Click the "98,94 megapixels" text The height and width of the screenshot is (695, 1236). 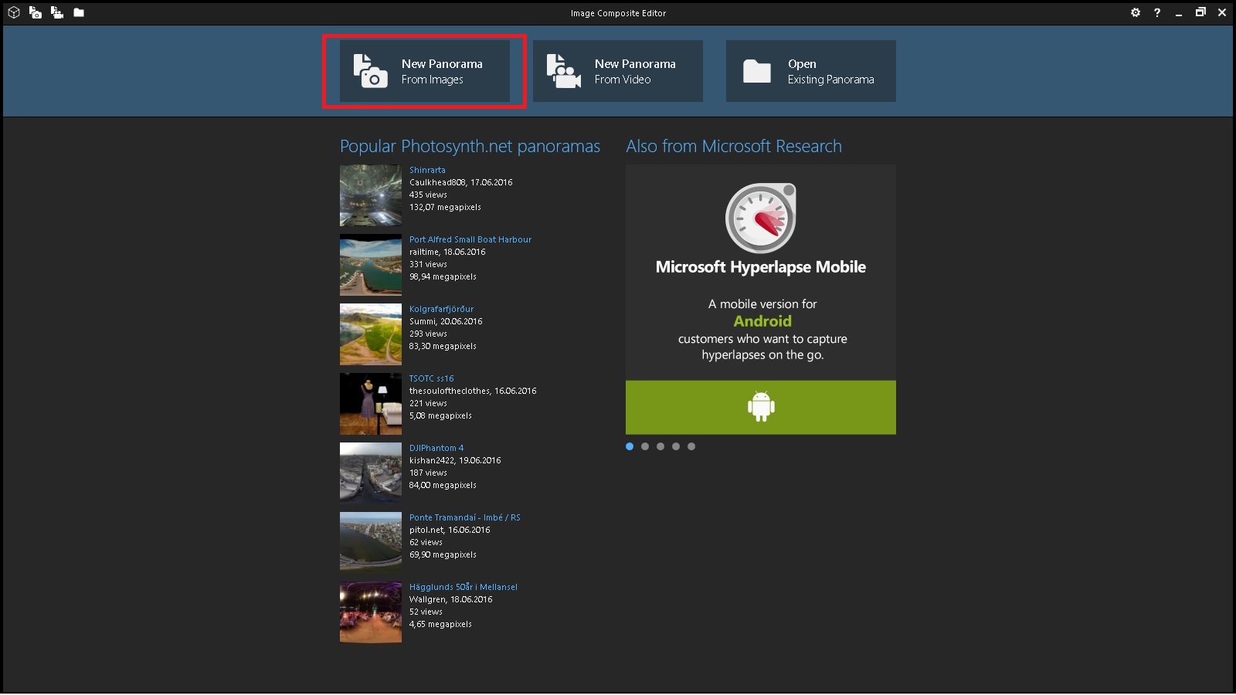pos(443,276)
